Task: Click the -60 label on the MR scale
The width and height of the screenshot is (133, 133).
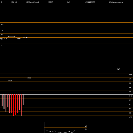Action: pos(130,109)
